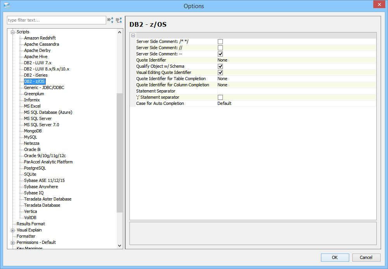Click the OK button
This screenshot has width=388, height=269.
click(x=335, y=257)
